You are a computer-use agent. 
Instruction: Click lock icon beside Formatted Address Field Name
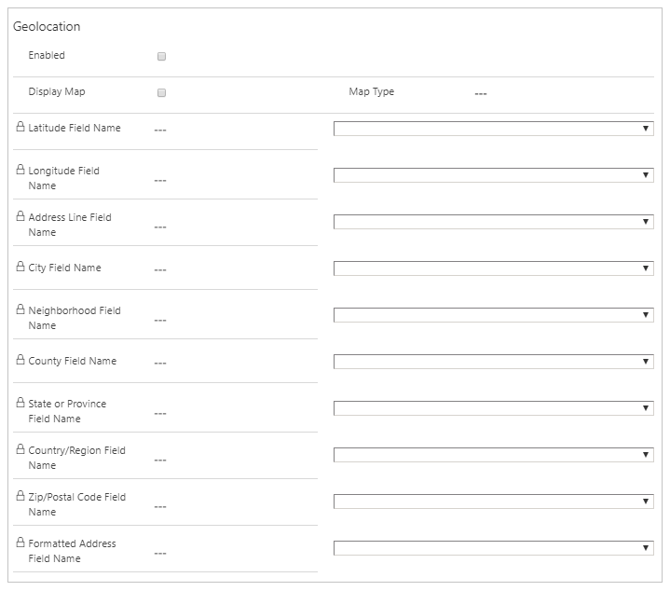21,543
